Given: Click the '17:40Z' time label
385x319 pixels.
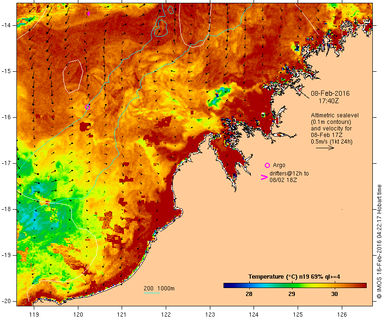Looking at the screenshot, I should click(x=329, y=101).
